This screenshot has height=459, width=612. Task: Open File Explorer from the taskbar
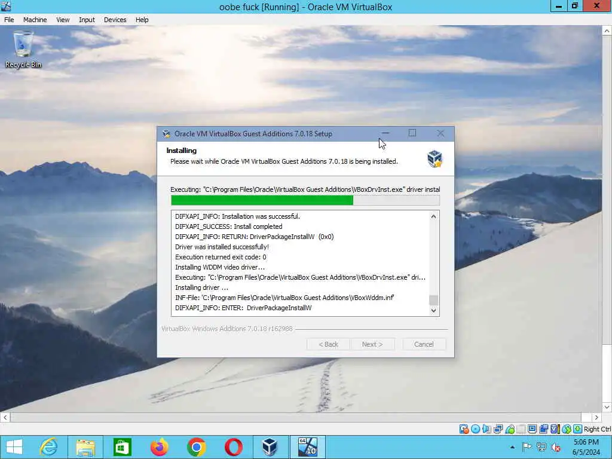pos(85,447)
